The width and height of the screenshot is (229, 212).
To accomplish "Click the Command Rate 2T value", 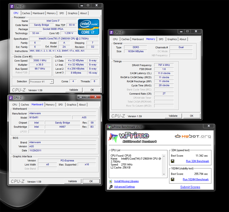I will coord(164,94).
